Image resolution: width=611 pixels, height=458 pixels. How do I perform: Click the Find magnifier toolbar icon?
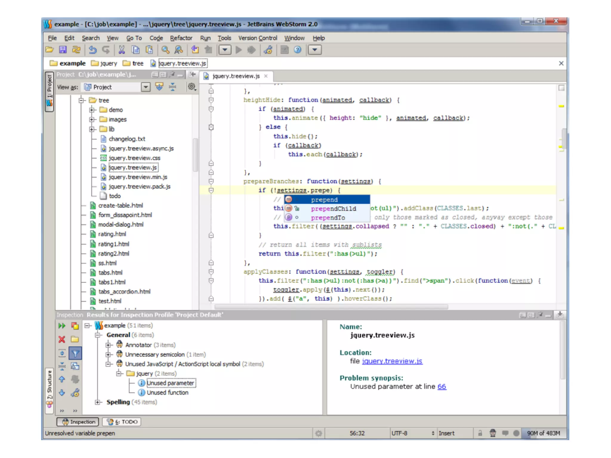165,50
